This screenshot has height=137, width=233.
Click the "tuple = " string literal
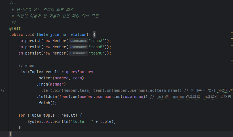click(x=82, y=121)
